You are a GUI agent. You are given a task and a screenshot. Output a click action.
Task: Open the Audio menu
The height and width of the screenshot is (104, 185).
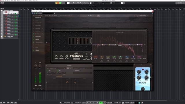12,1
